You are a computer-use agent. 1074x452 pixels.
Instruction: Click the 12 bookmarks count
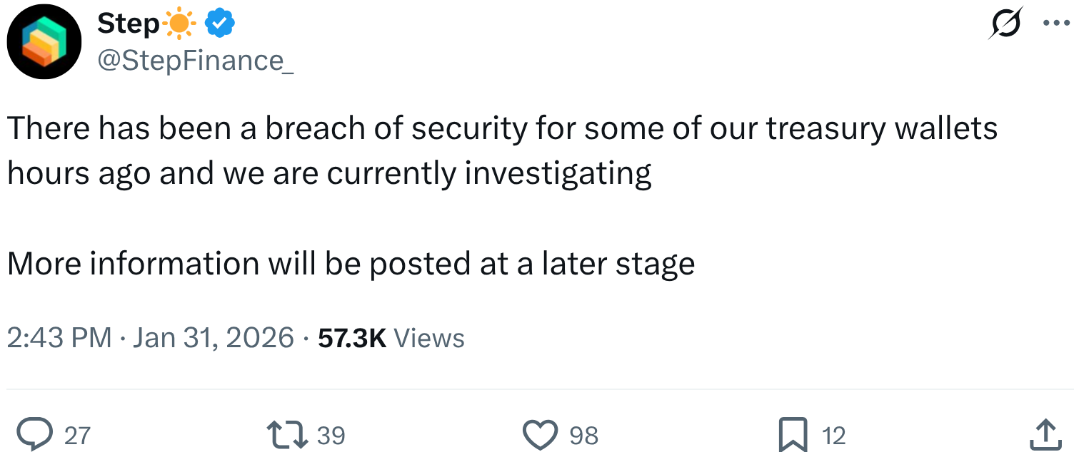click(833, 435)
